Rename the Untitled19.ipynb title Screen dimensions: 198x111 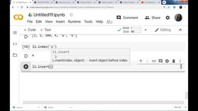click(x=49, y=15)
